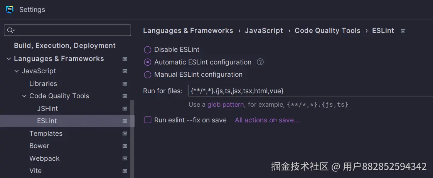
Task: Select Manual ESLint configuration option
Action: (148, 74)
